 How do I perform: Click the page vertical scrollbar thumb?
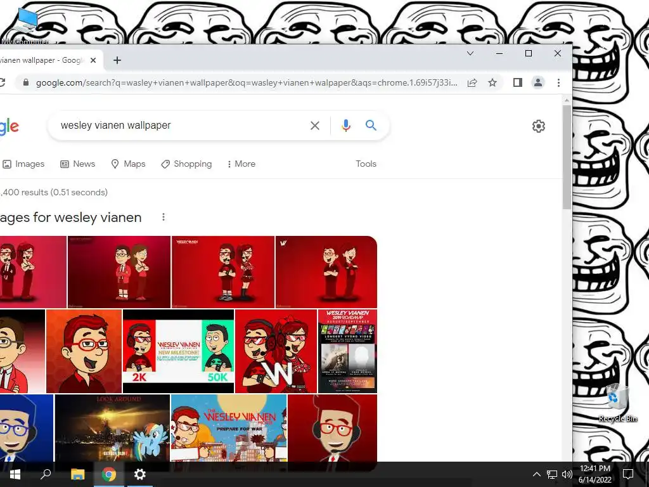tap(567, 157)
